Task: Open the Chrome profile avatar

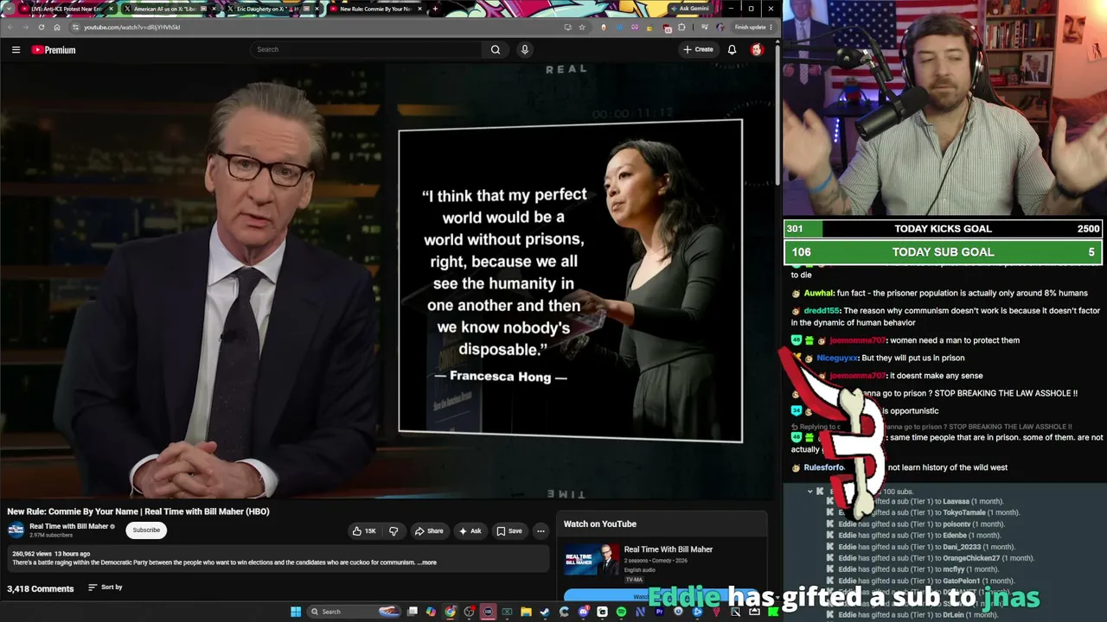Action: 720,27
